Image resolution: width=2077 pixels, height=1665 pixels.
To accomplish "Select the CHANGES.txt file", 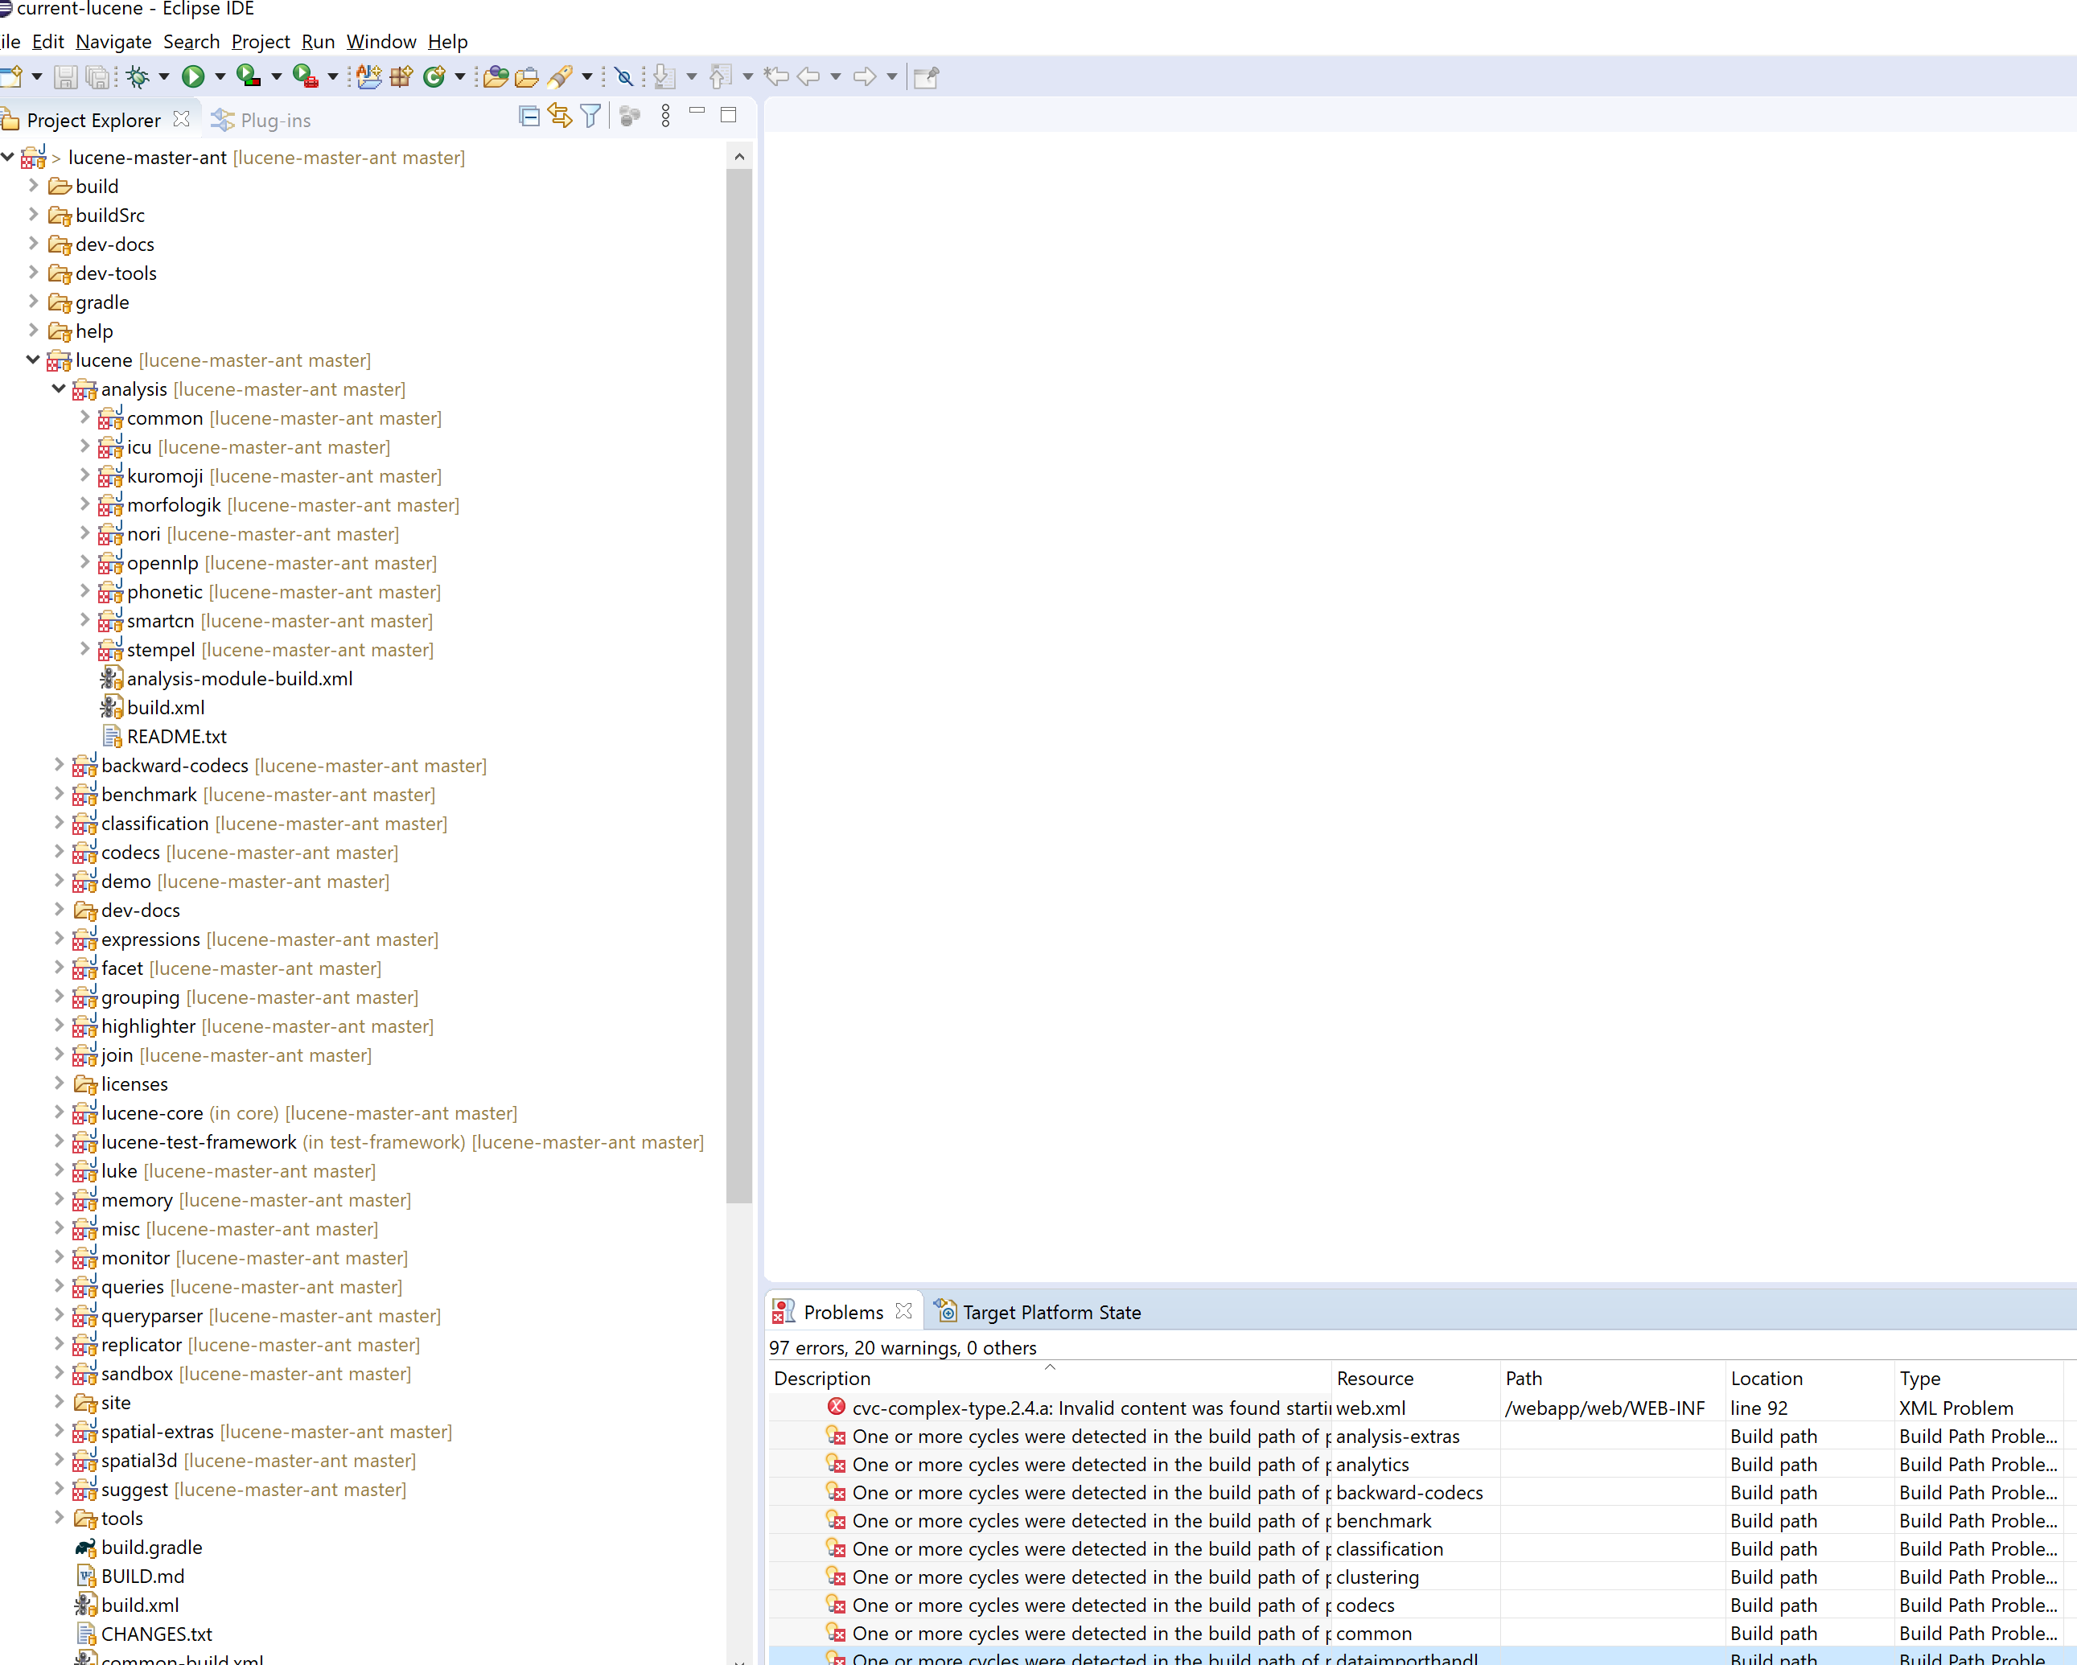I will tap(156, 1633).
